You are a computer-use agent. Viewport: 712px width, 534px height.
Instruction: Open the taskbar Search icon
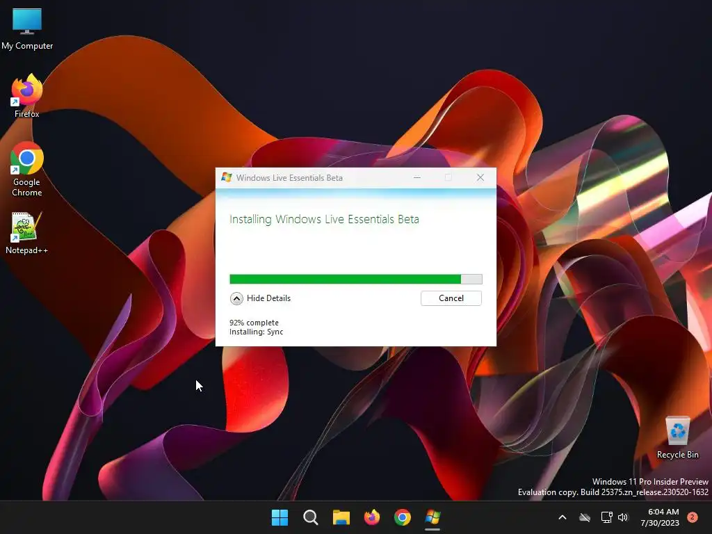pos(311,517)
